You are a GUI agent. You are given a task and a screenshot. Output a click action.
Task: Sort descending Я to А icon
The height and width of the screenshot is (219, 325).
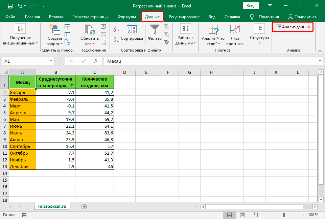point(116,39)
